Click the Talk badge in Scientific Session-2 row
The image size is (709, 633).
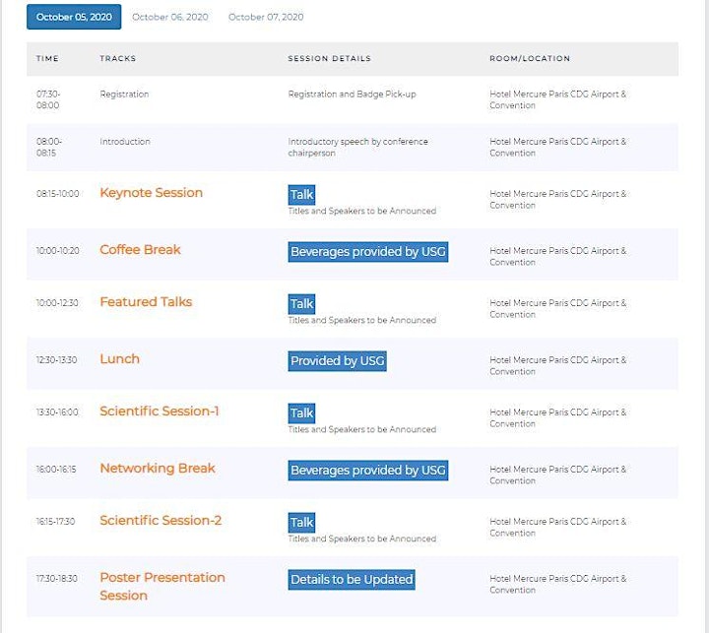(301, 523)
